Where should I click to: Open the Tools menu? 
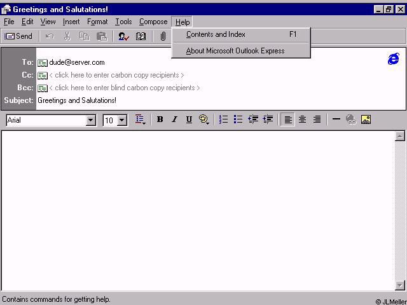(x=123, y=22)
